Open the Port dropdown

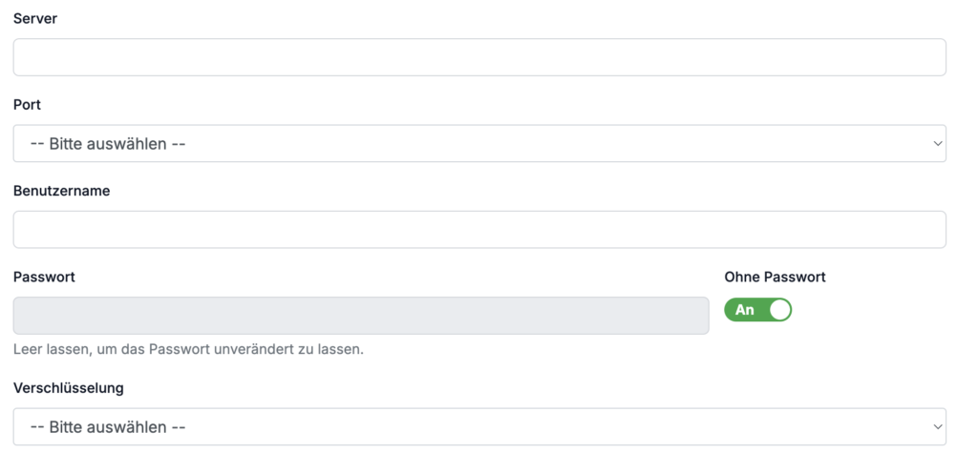(478, 144)
